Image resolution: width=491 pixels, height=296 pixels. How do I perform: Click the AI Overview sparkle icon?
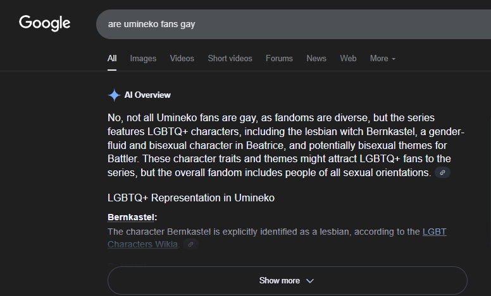[114, 95]
